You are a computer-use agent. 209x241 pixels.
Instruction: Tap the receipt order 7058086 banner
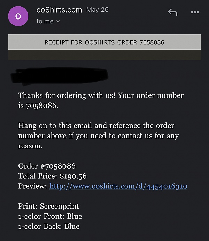pyautogui.click(x=104, y=42)
